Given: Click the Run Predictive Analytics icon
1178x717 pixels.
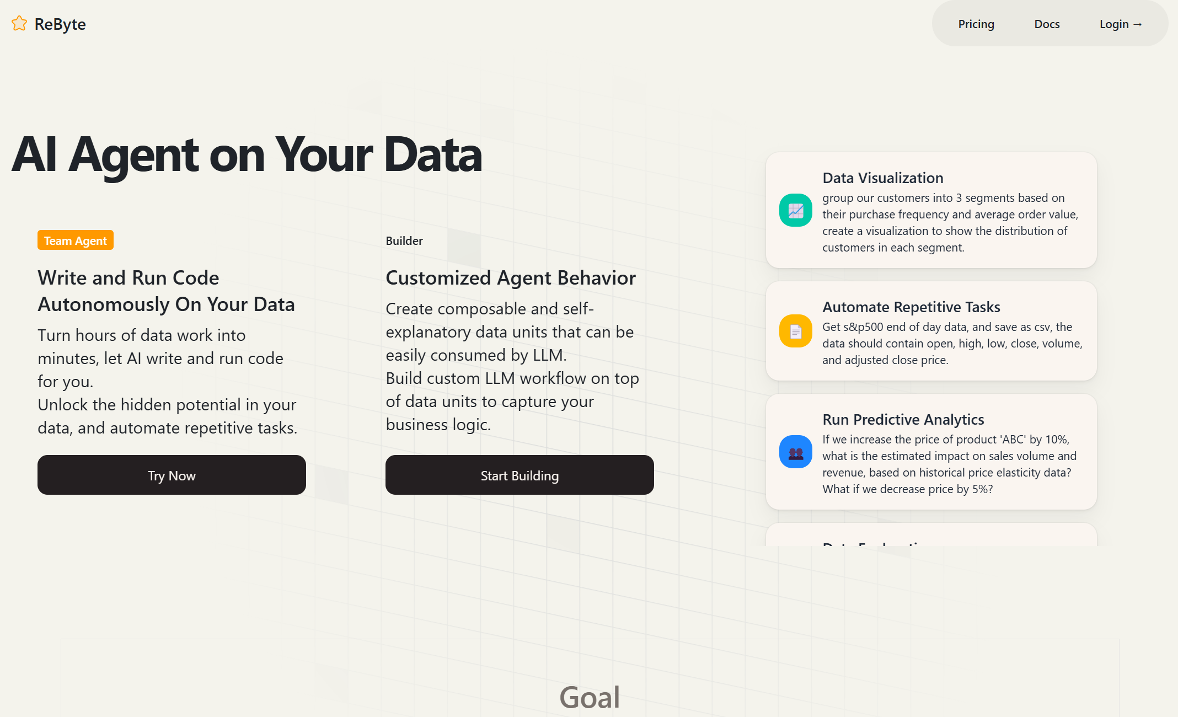Looking at the screenshot, I should point(797,452).
